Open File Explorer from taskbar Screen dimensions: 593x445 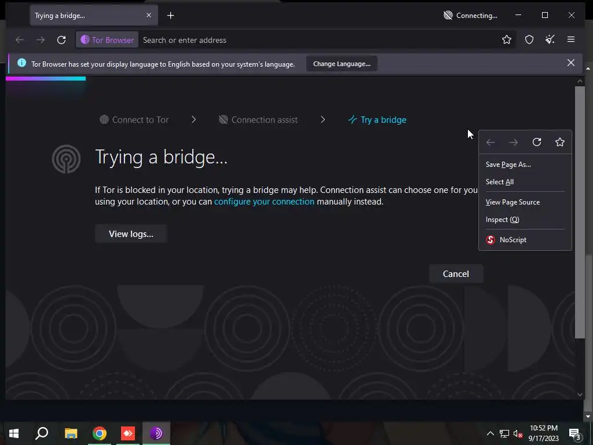tap(71, 433)
